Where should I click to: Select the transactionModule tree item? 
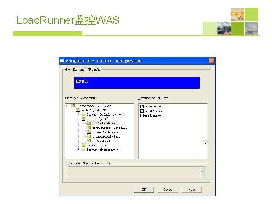106,136
